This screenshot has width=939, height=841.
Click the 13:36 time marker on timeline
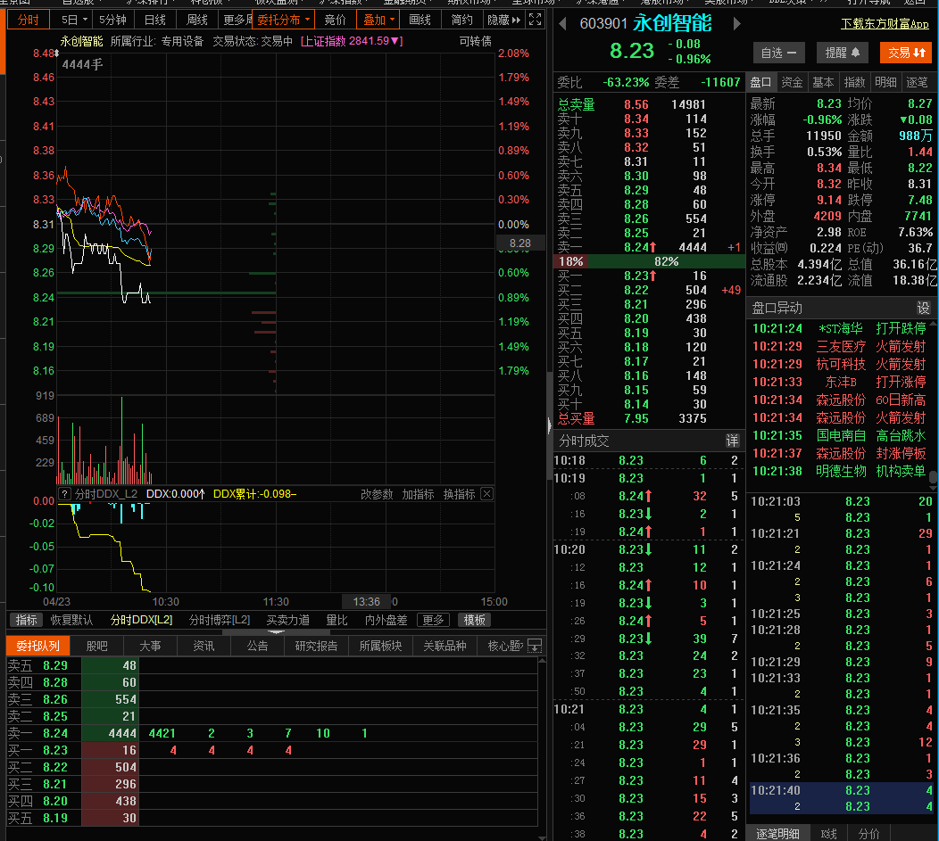pyautogui.click(x=366, y=601)
